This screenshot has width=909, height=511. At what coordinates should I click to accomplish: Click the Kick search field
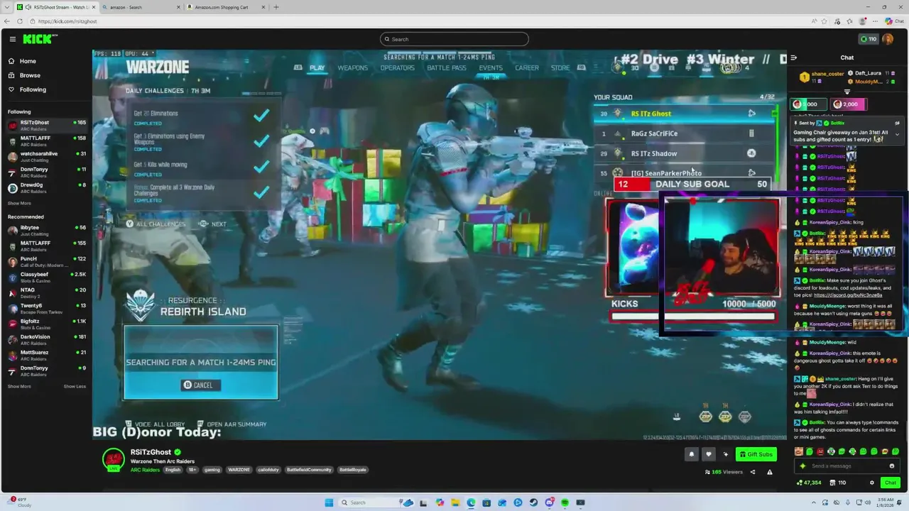tap(454, 39)
